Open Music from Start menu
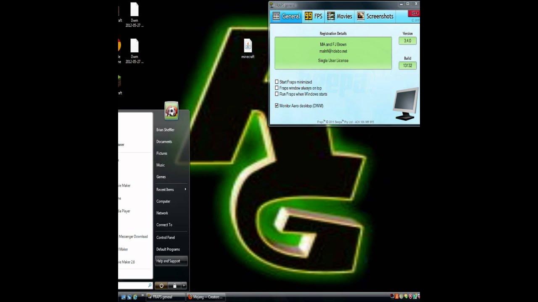 coord(161,165)
